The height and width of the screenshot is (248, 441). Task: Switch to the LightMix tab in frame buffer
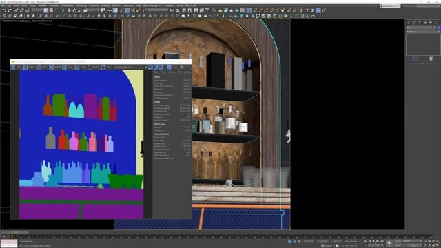pyautogui.click(x=187, y=72)
